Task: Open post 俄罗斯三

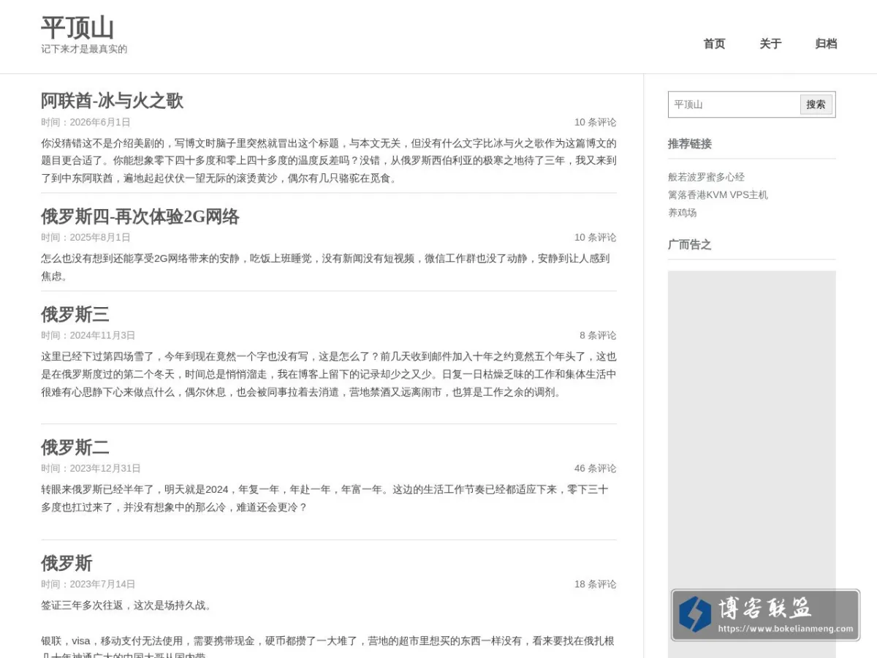Action: [75, 314]
